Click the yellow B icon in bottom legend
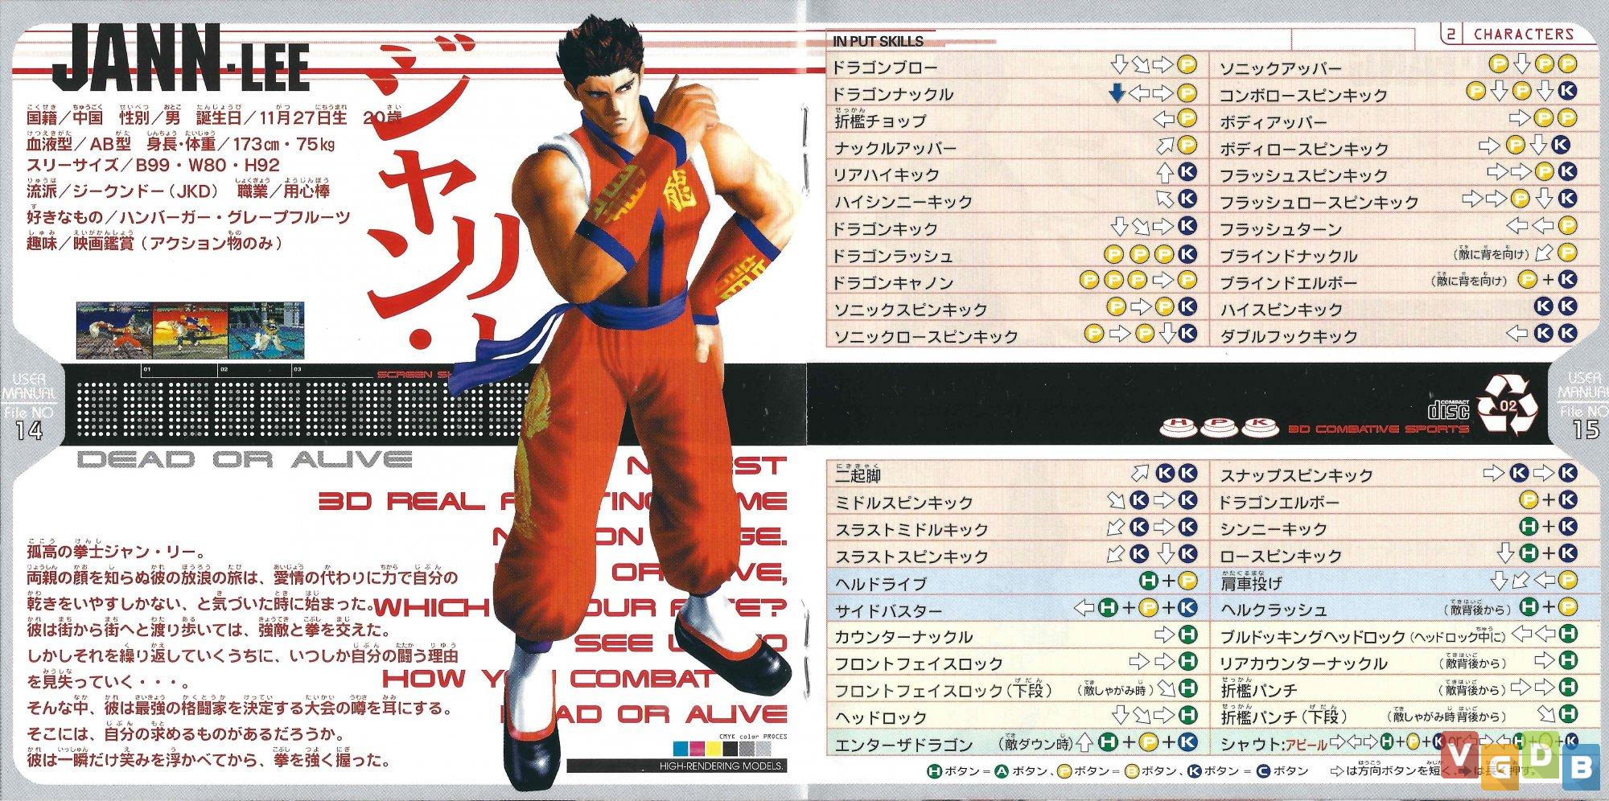1609x801 pixels. (1131, 771)
